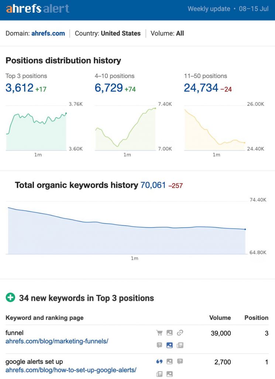Click the '34 new keywords in Top 3 positions' heading
This screenshot has height=379, width=275.
pyautogui.click(x=86, y=298)
